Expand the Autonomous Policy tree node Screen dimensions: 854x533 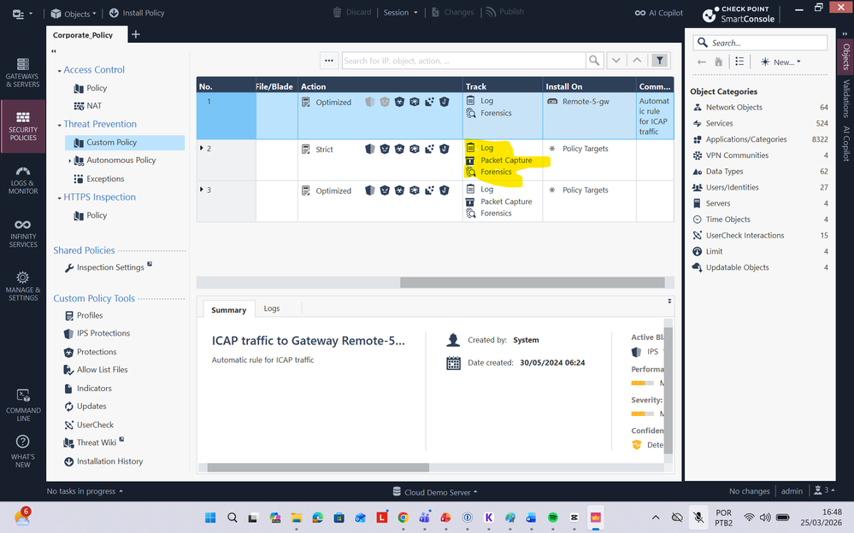coord(70,161)
